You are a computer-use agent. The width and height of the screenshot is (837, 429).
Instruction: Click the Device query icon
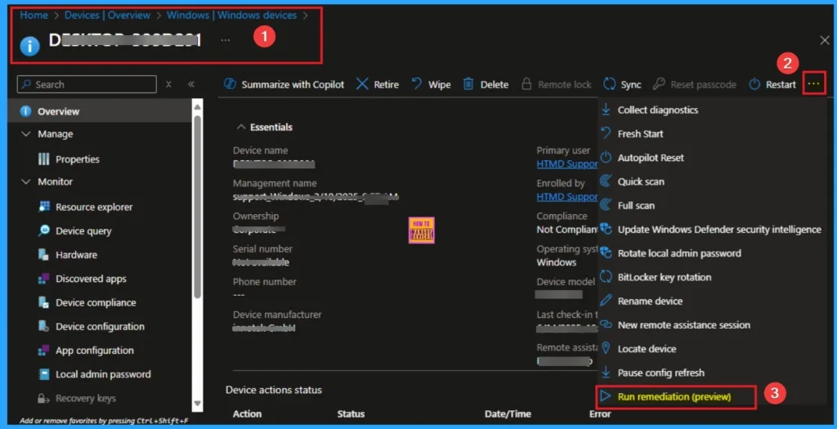pyautogui.click(x=44, y=230)
